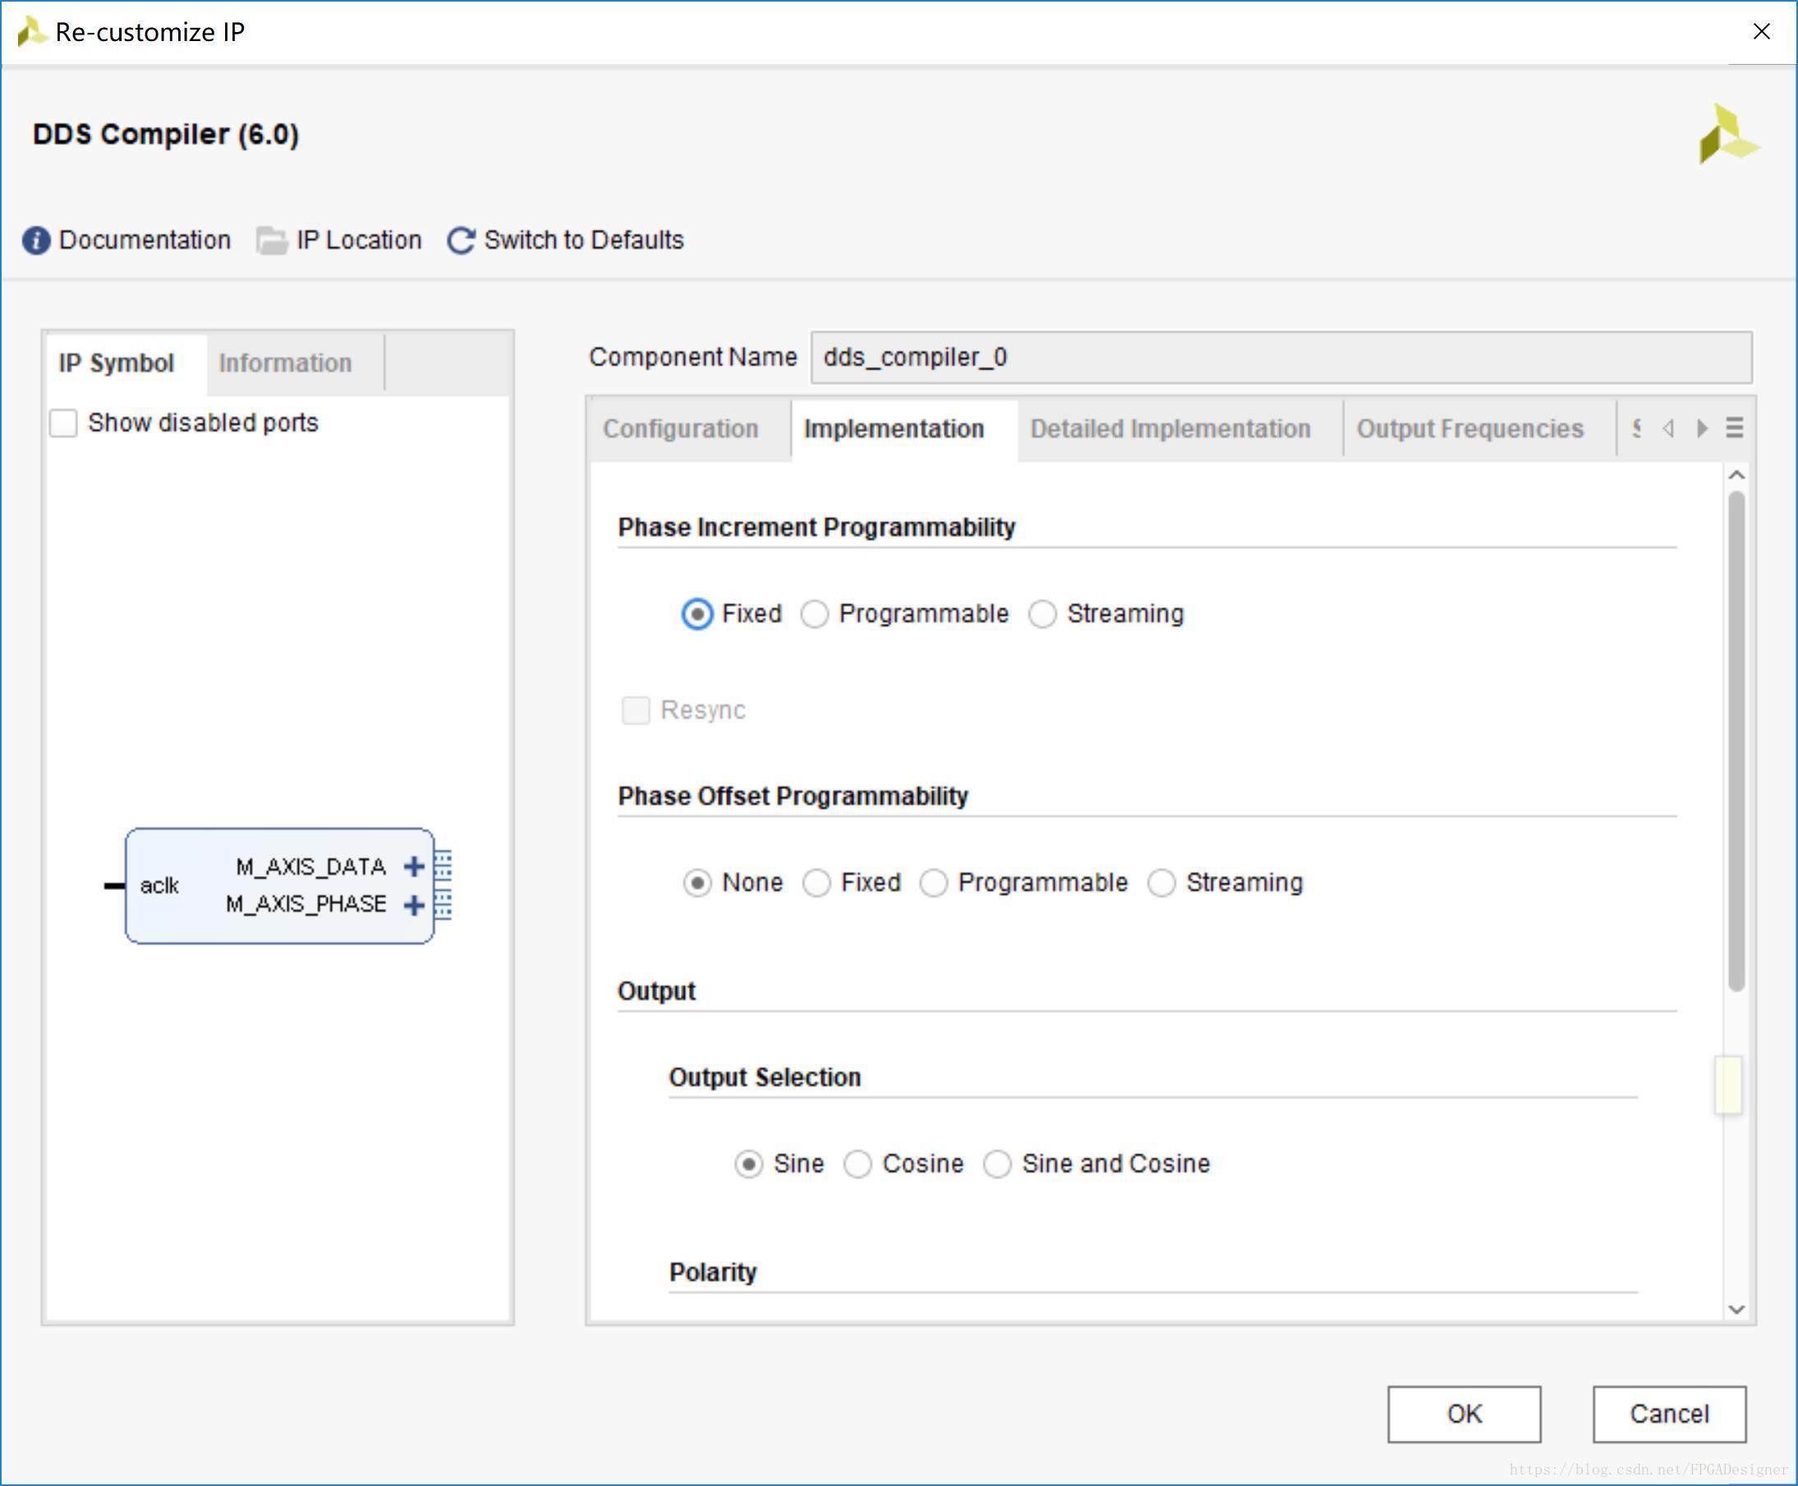Select Streaming phase offset option

point(1161,883)
